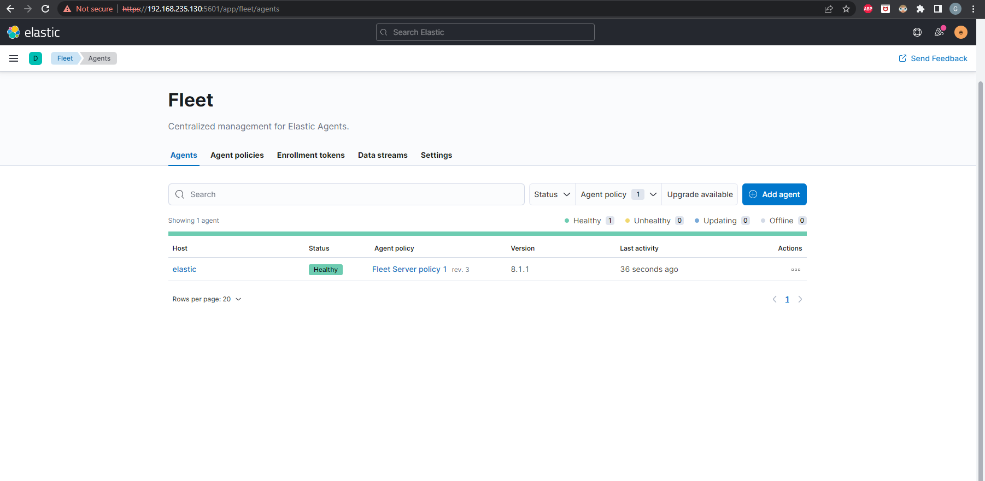Screen dimensions: 985x481
Task: Expand the Status filter dropdown
Action: tap(552, 194)
